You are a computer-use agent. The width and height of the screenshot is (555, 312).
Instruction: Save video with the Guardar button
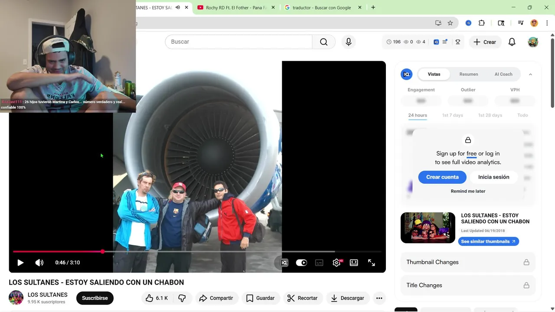(261, 298)
